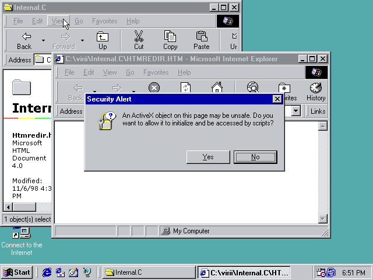Open Back history dropdown arrow in Internal.C
373x280 pixels.
click(43, 41)
